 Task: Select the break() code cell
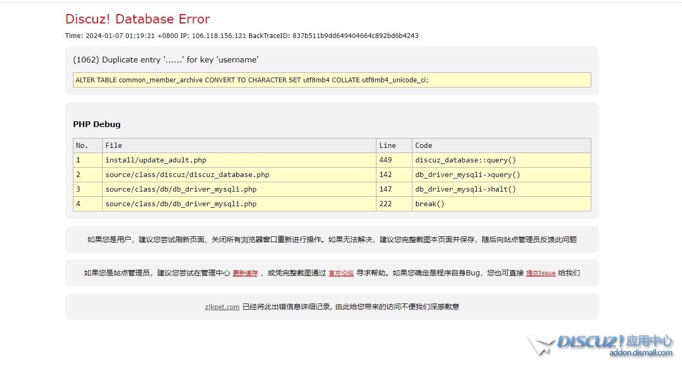430,204
